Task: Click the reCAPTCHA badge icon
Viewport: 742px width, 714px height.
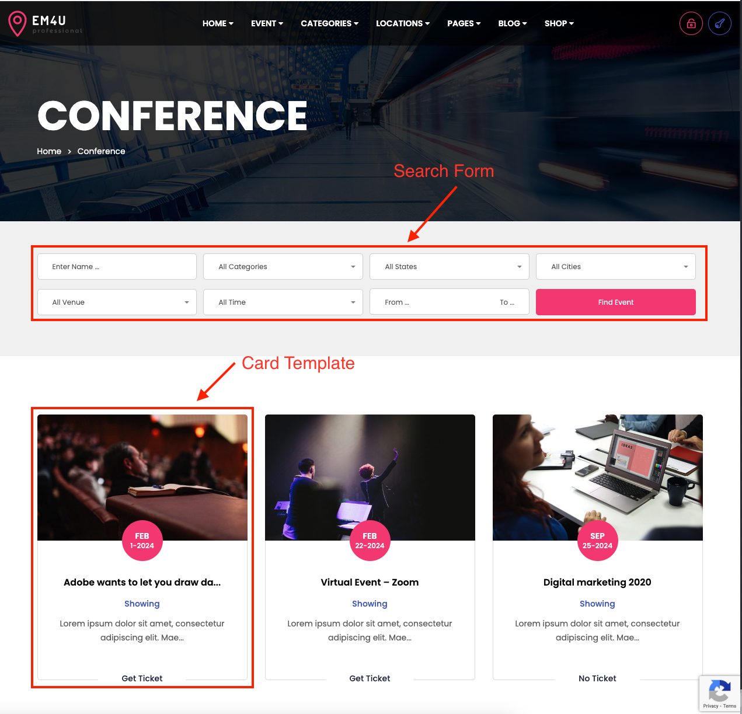Action: (x=720, y=693)
